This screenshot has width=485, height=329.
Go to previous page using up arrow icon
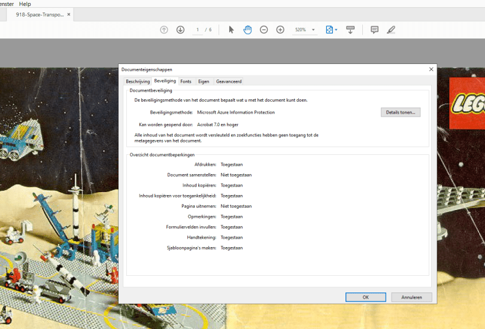164,30
